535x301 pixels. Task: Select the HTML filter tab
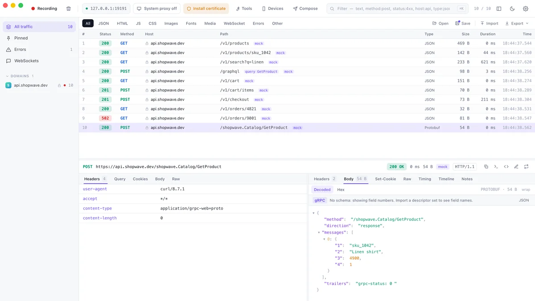[x=122, y=23]
